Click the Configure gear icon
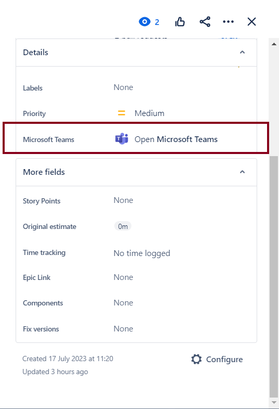The image size is (279, 409). pos(196,359)
